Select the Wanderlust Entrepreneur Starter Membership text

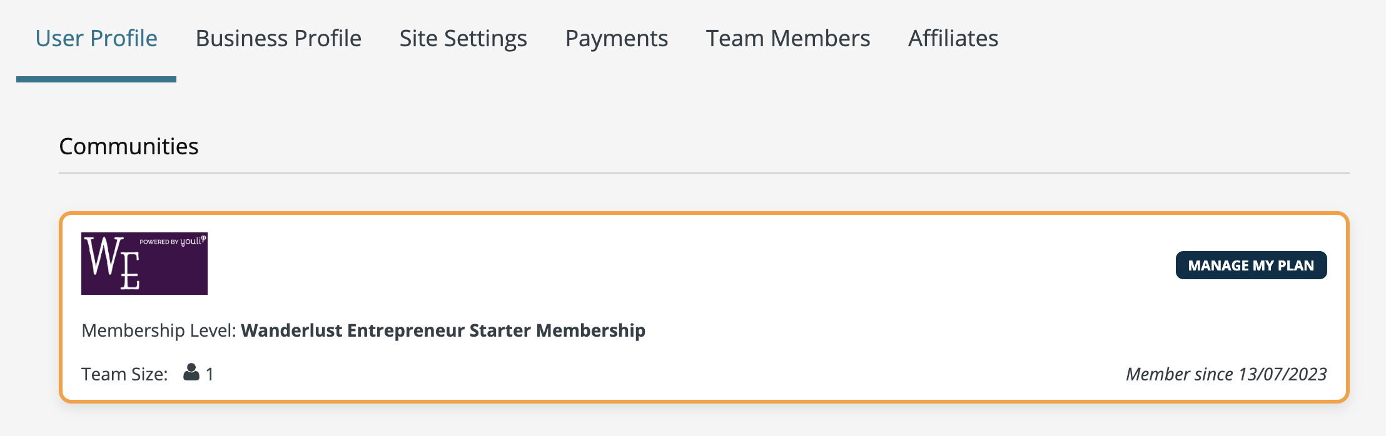443,330
